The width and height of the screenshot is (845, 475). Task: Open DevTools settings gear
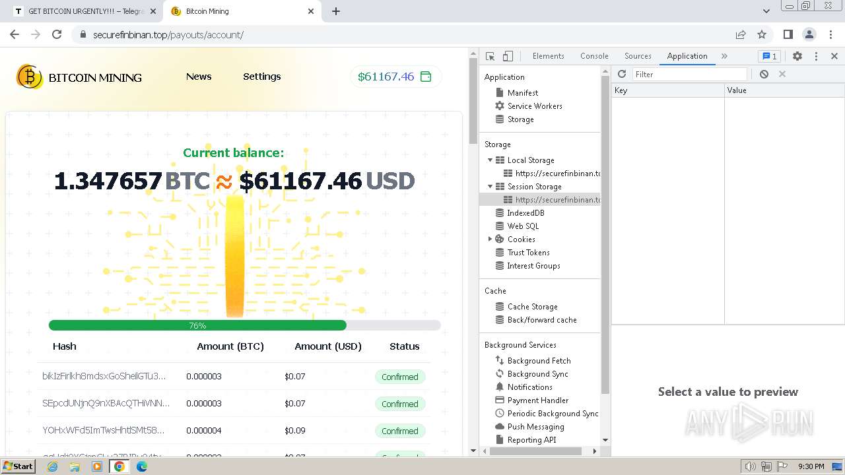coord(797,56)
